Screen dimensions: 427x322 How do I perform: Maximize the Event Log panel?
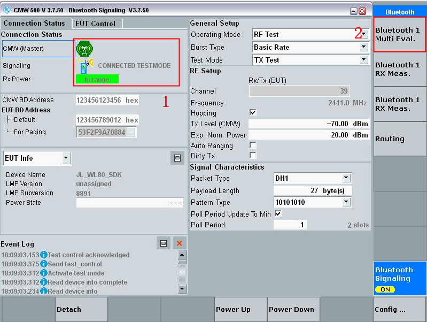coord(164,243)
